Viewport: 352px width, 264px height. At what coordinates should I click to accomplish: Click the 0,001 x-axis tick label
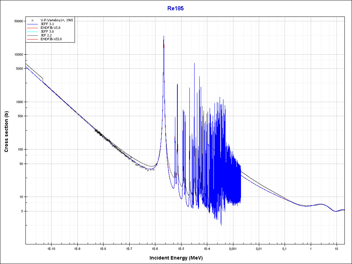click(233, 248)
